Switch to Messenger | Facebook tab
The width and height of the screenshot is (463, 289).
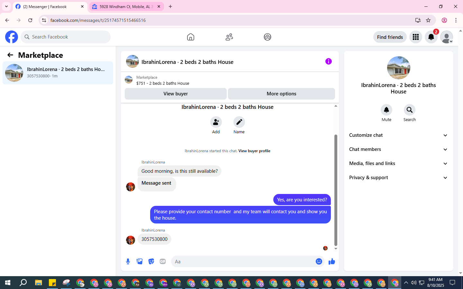click(x=50, y=7)
